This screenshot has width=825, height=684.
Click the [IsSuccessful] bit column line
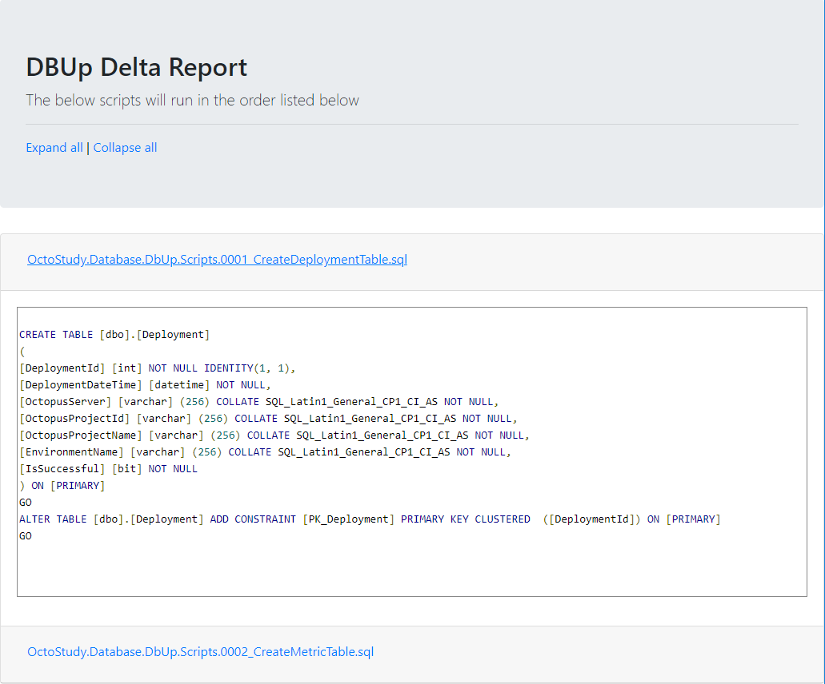click(108, 469)
